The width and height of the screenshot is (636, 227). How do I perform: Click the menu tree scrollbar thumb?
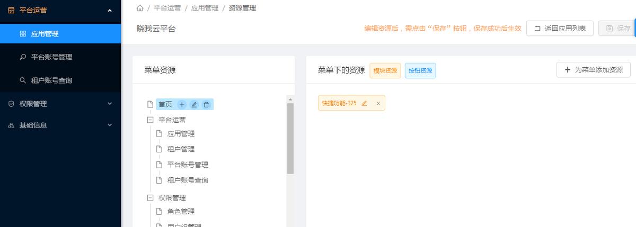290,139
